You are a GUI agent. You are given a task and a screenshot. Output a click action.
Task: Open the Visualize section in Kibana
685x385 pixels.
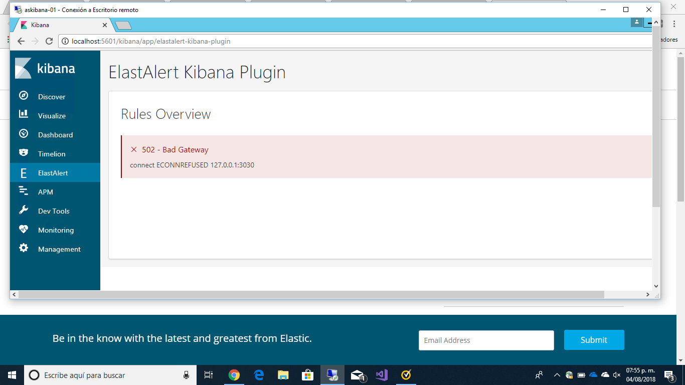coord(52,115)
